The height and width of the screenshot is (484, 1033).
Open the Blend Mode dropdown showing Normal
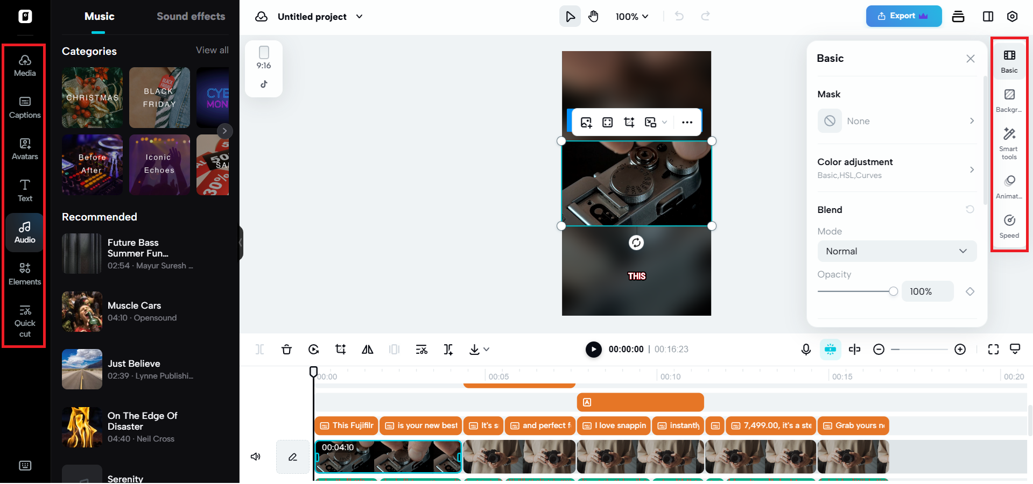pyautogui.click(x=896, y=251)
